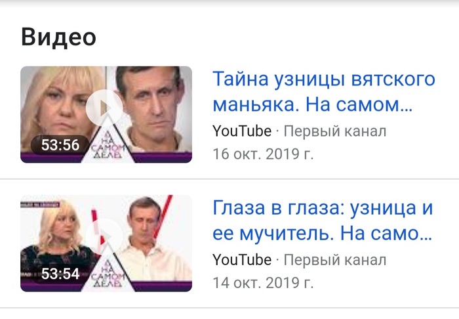This screenshot has width=459, height=319.
Task: Click red checkmark graphic in second thumbnail
Action: click(x=164, y=217)
